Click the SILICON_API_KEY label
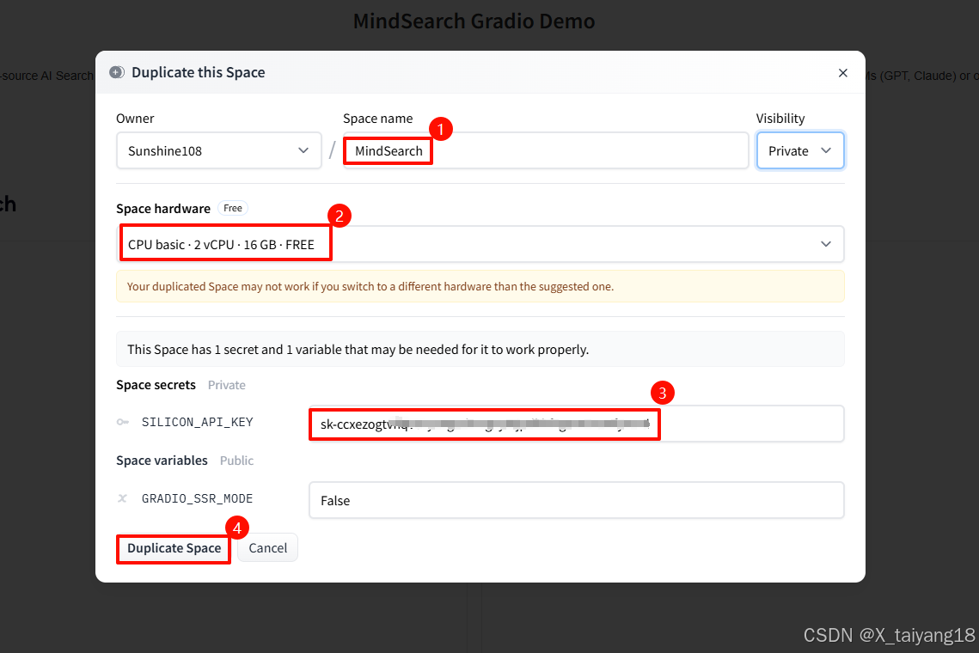Viewport: 979px width, 653px height. pos(198,423)
